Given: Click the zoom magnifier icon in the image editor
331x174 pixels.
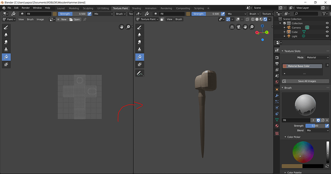Looking at the screenshot, I should [x=128, y=27].
